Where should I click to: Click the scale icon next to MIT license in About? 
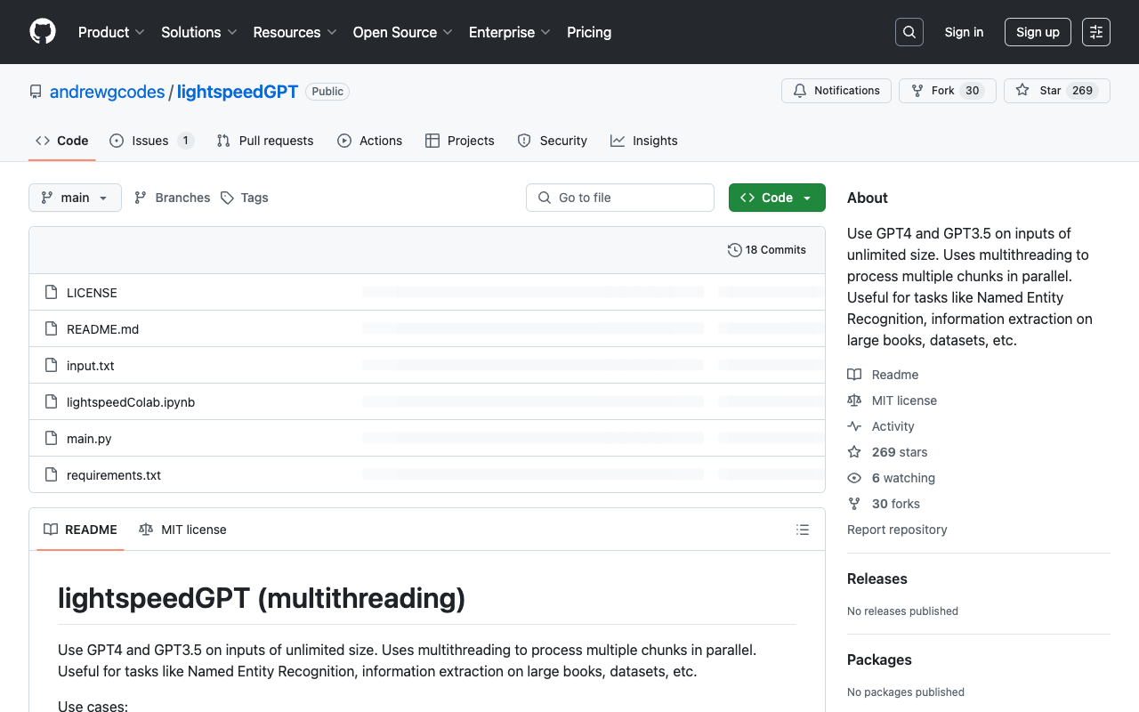854,400
